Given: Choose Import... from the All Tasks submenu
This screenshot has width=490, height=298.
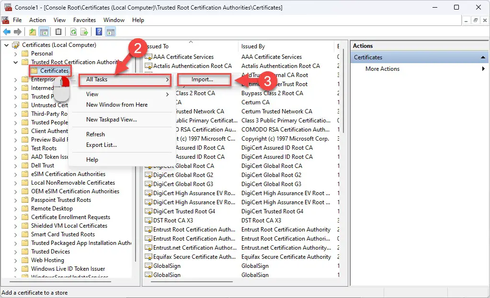Looking at the screenshot, I should [x=203, y=79].
